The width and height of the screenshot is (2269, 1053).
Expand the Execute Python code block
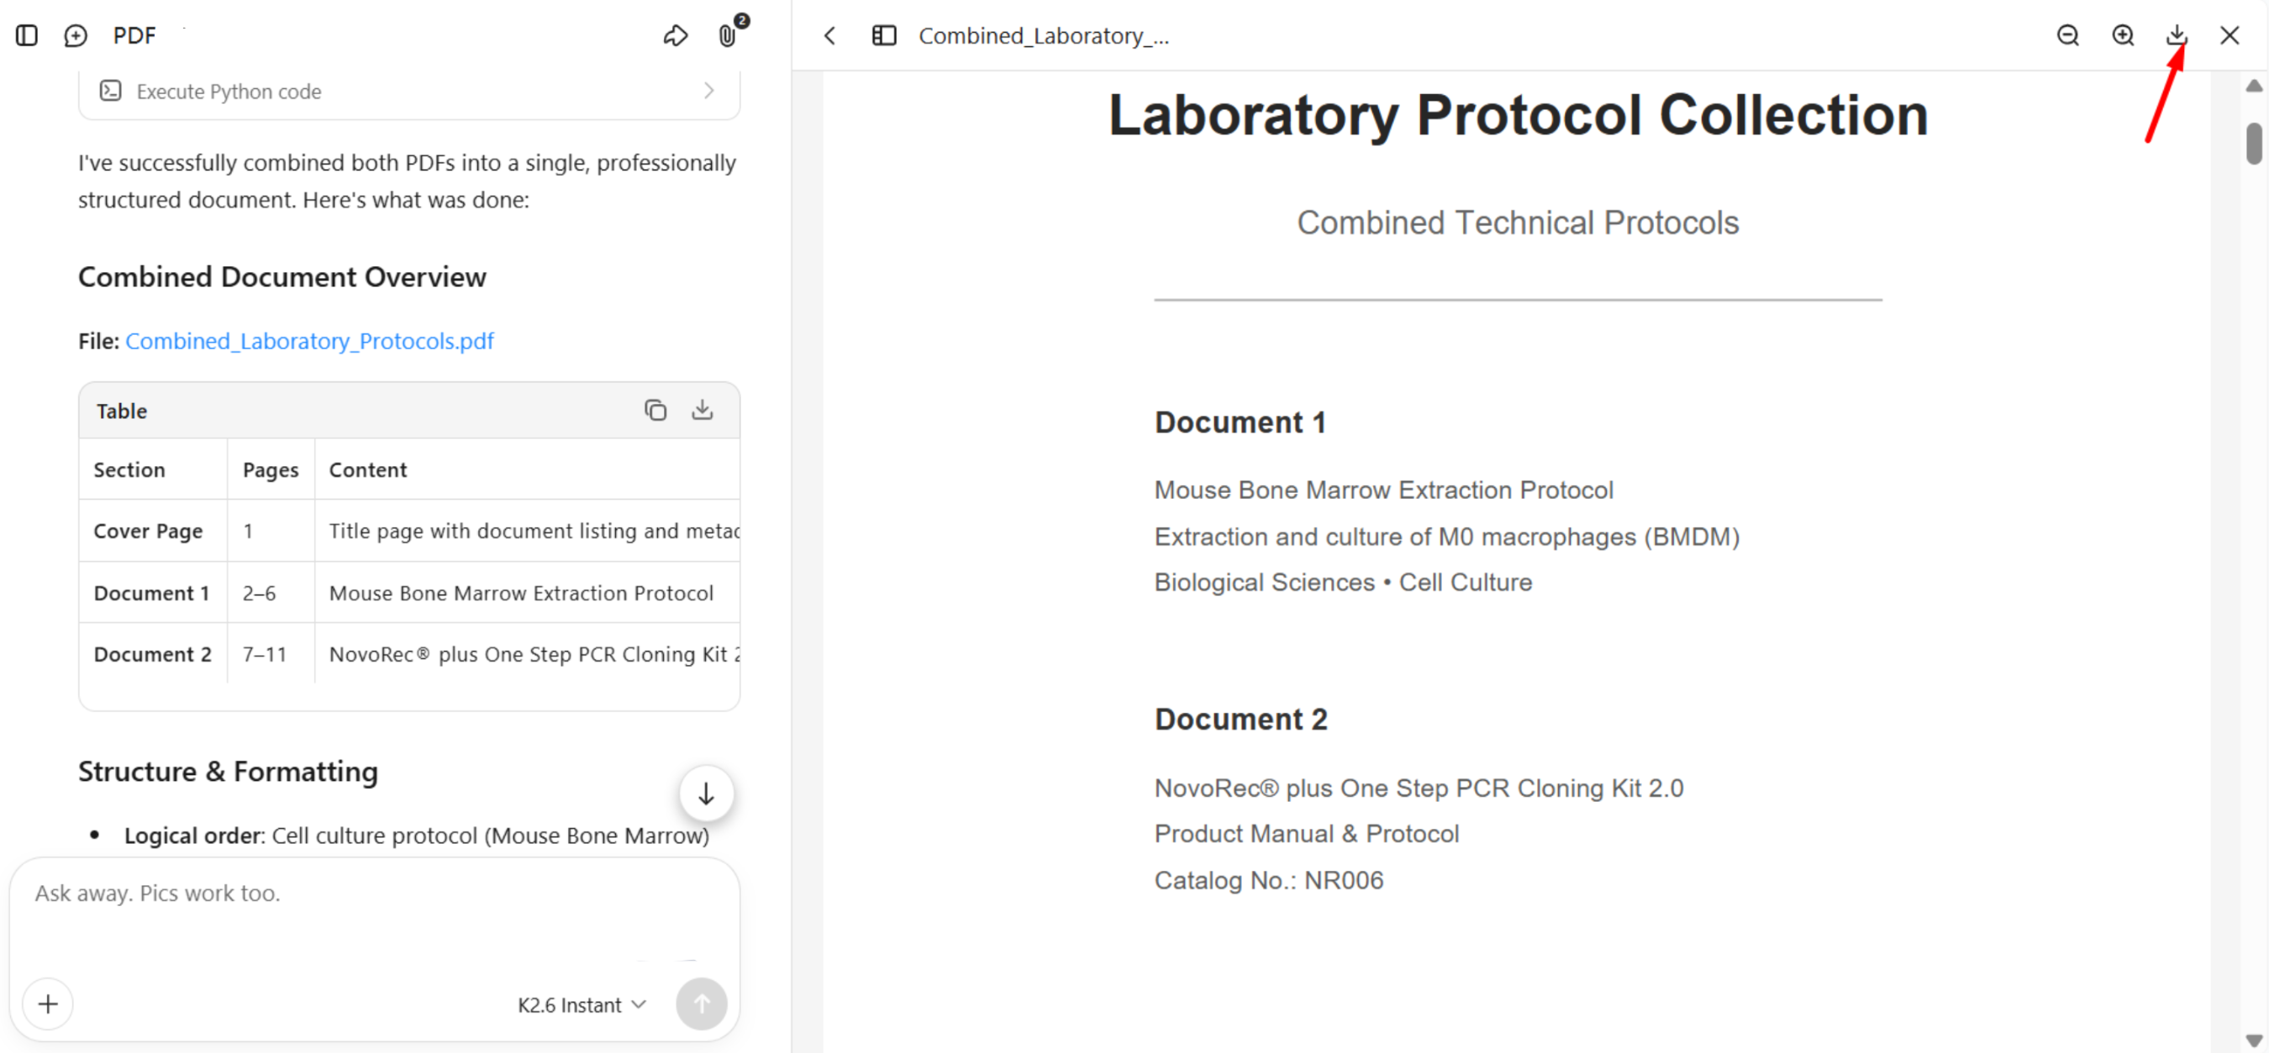tap(409, 92)
